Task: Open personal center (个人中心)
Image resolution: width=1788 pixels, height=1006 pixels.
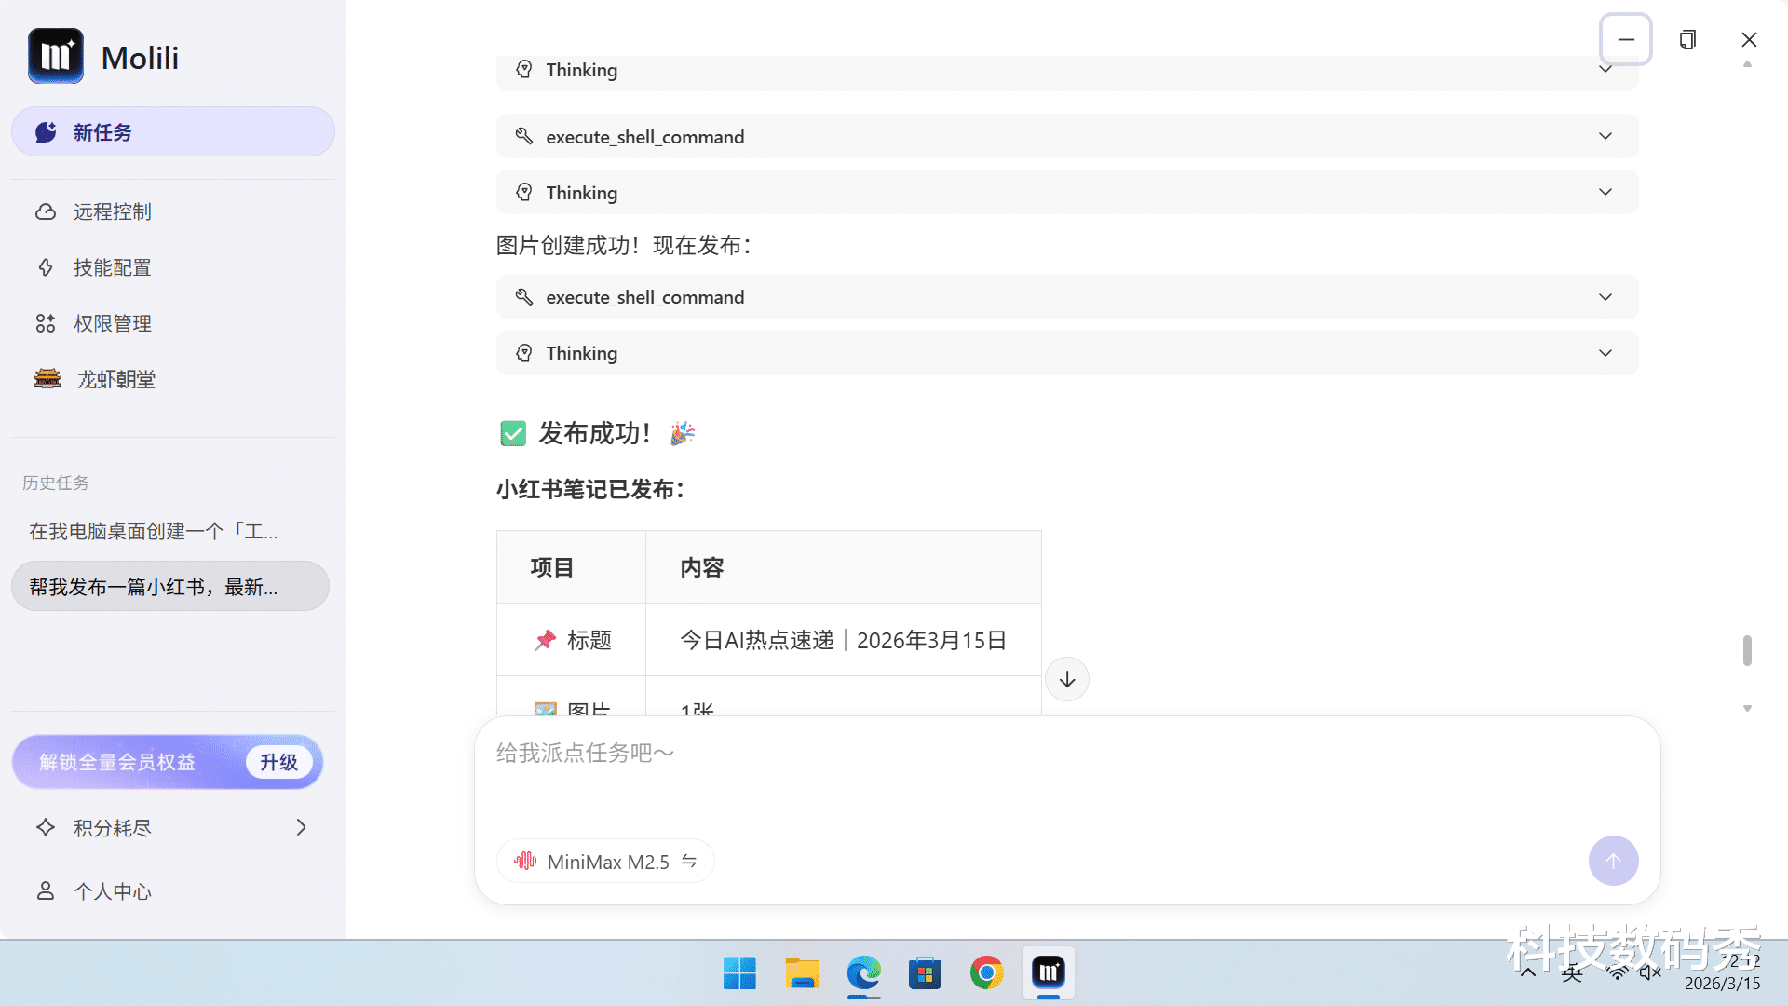Action: pyautogui.click(x=112, y=891)
